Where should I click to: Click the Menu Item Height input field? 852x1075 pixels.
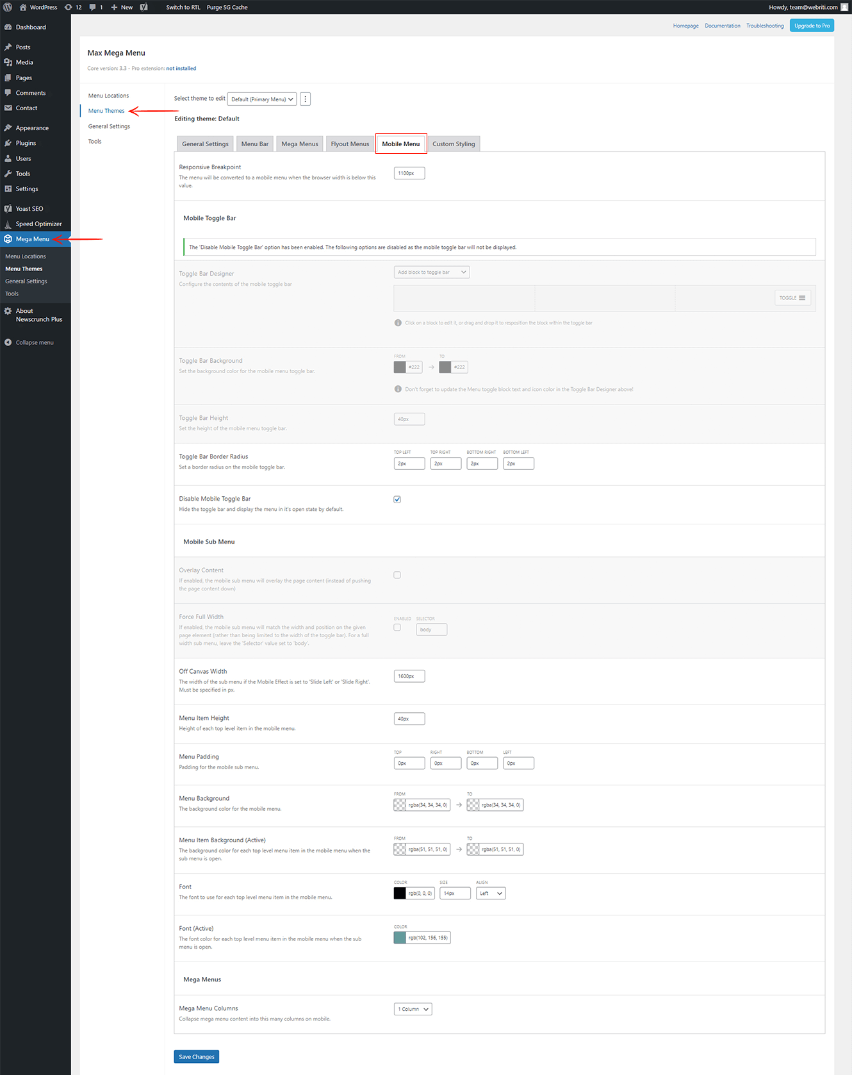click(409, 719)
